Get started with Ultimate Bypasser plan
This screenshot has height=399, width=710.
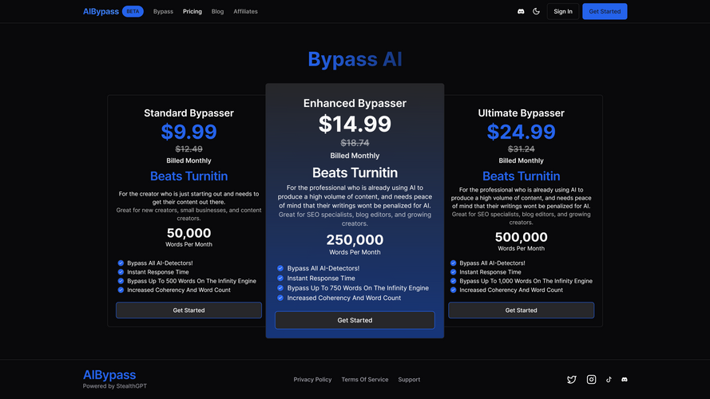[522, 310]
